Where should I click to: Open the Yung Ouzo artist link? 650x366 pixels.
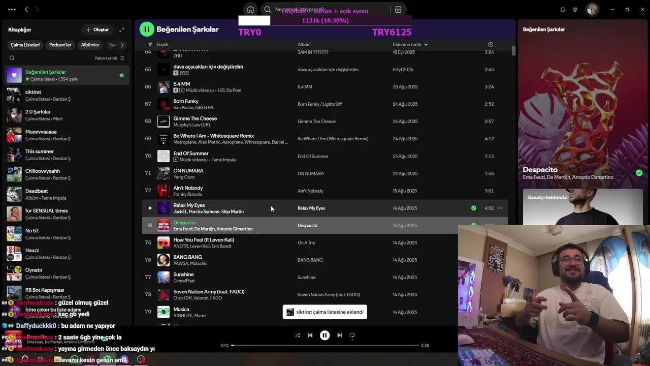[184, 177]
